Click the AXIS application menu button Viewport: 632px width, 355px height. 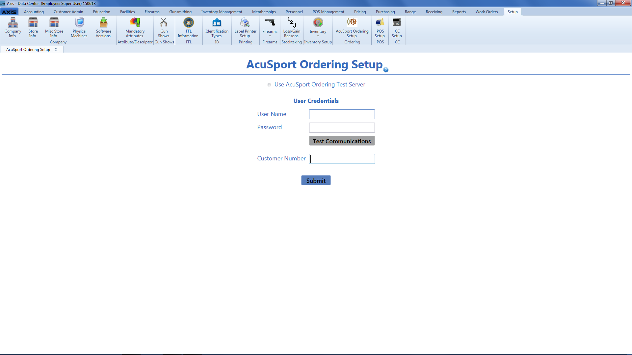(9, 12)
